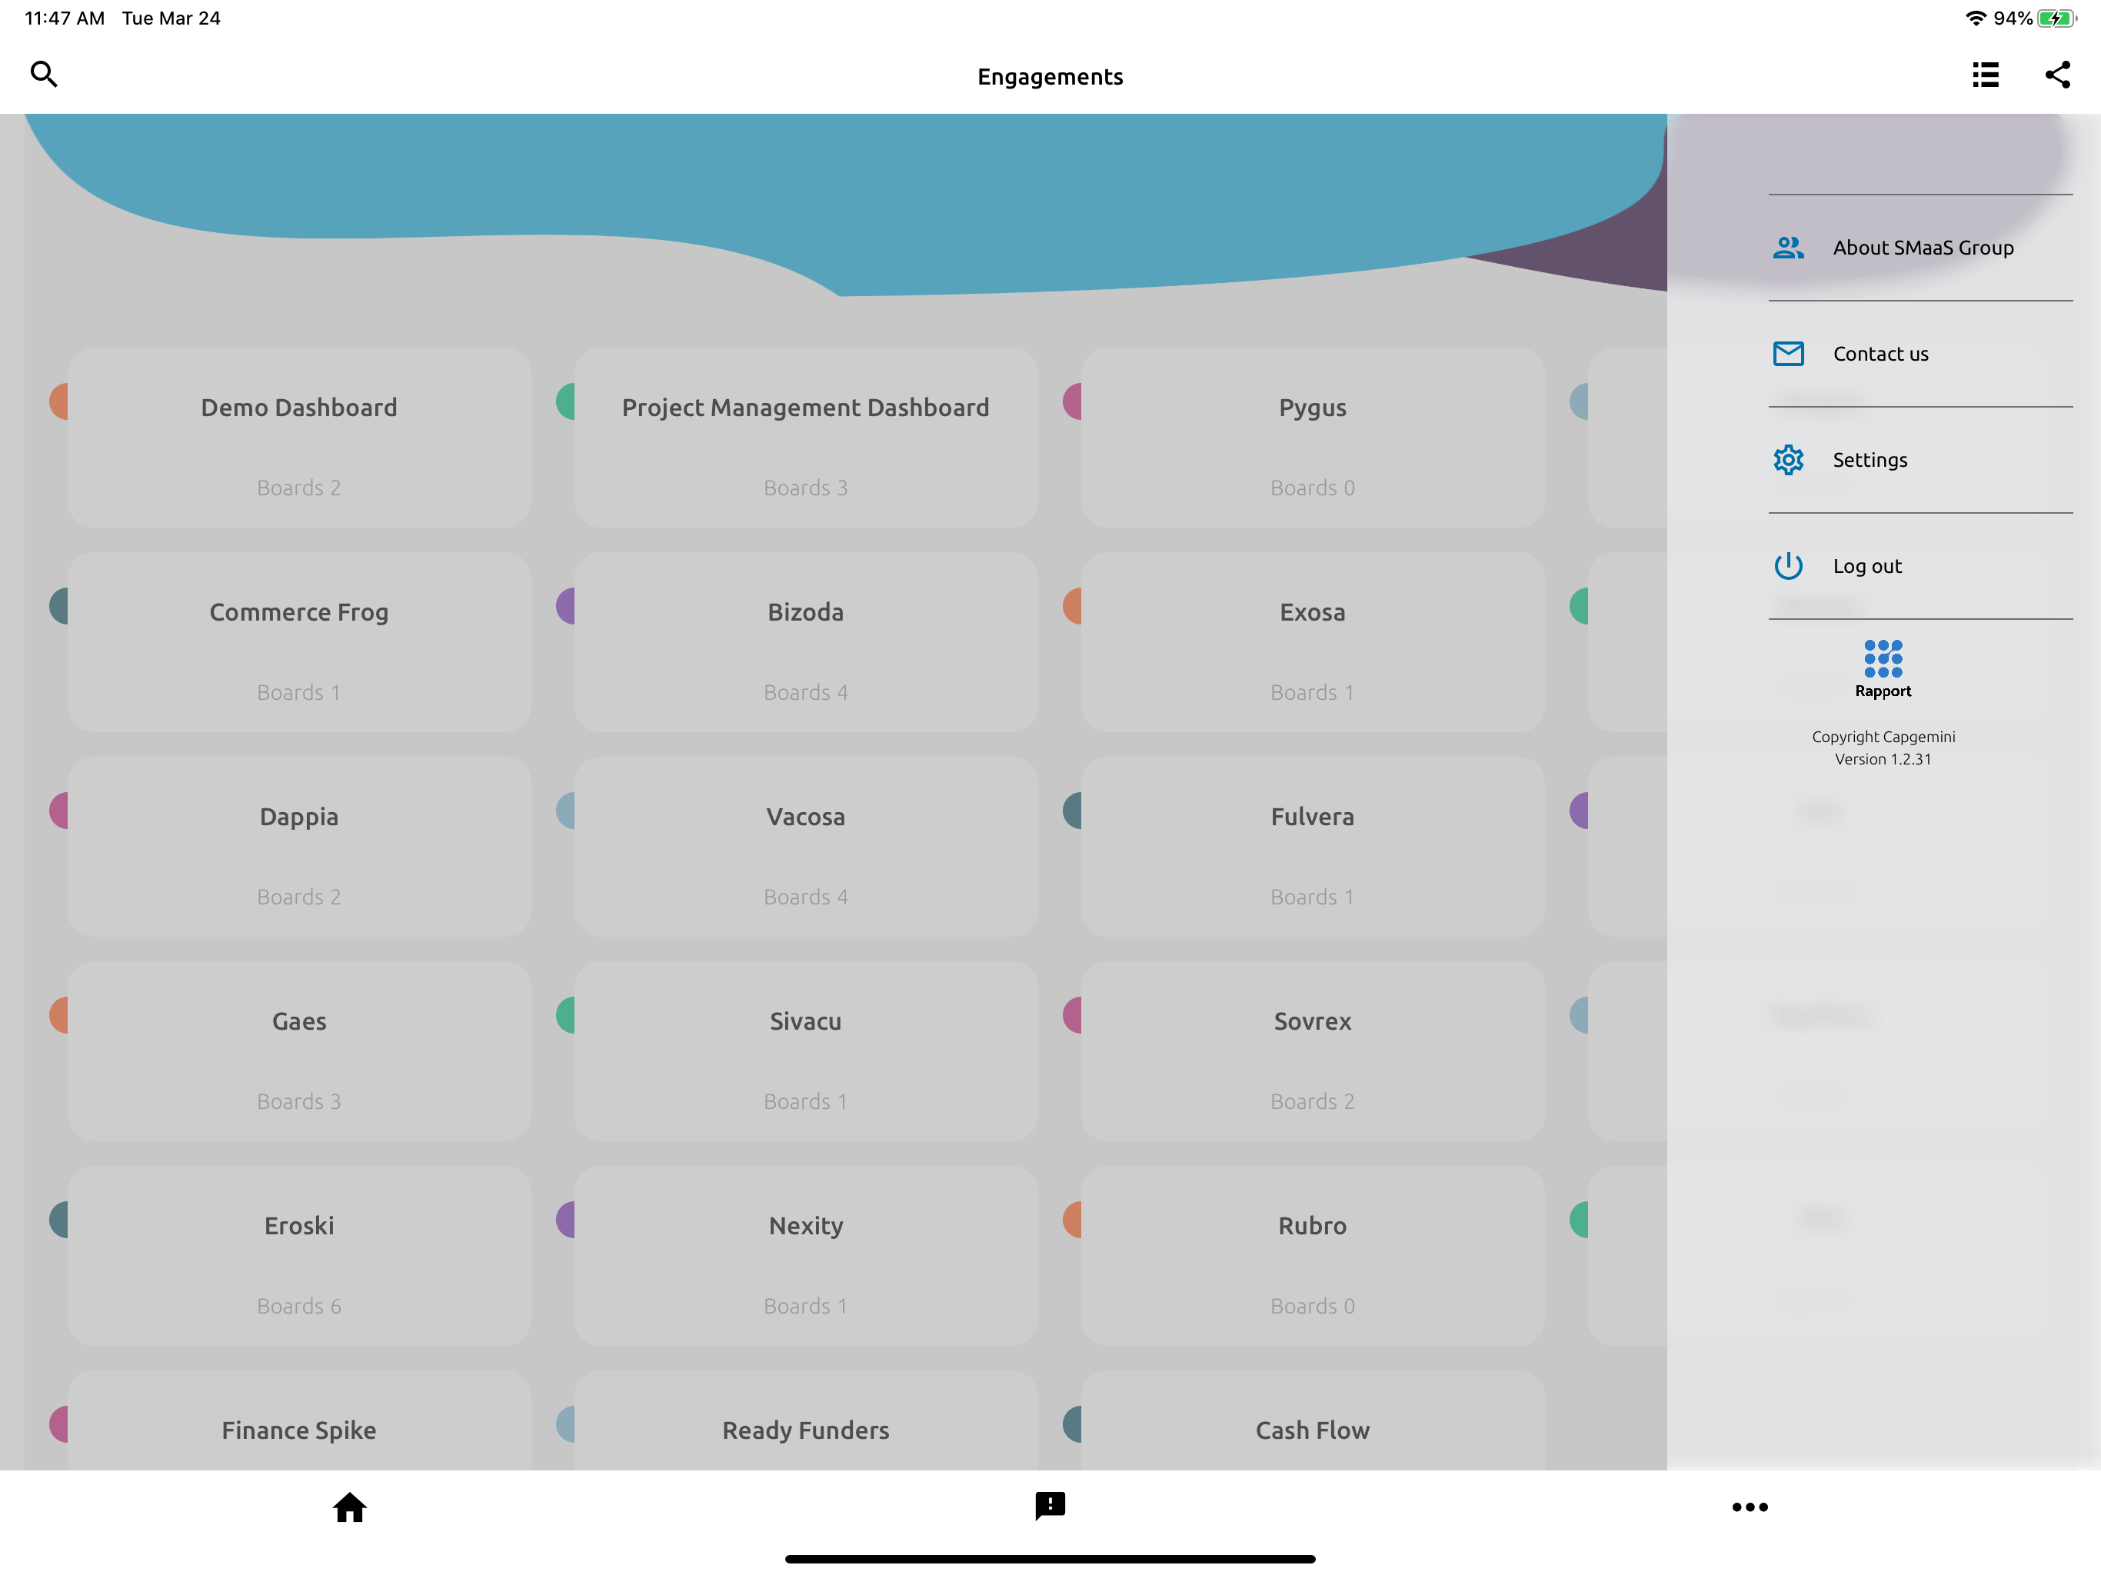Open the Pygus engagement card

coord(1313,438)
